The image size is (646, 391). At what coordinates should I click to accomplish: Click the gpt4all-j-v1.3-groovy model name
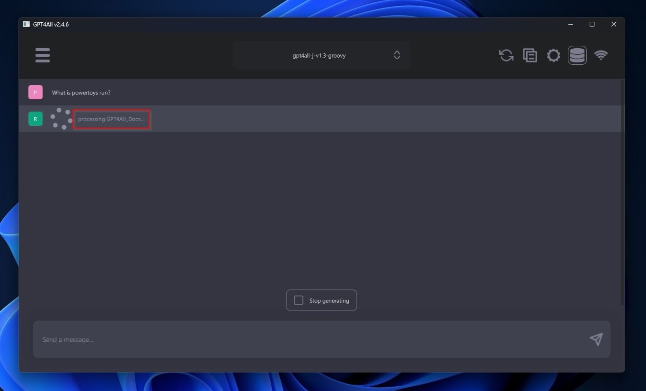coord(319,55)
